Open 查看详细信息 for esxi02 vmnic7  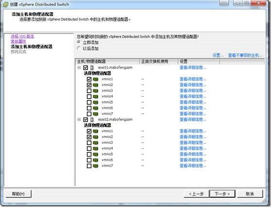point(193,166)
